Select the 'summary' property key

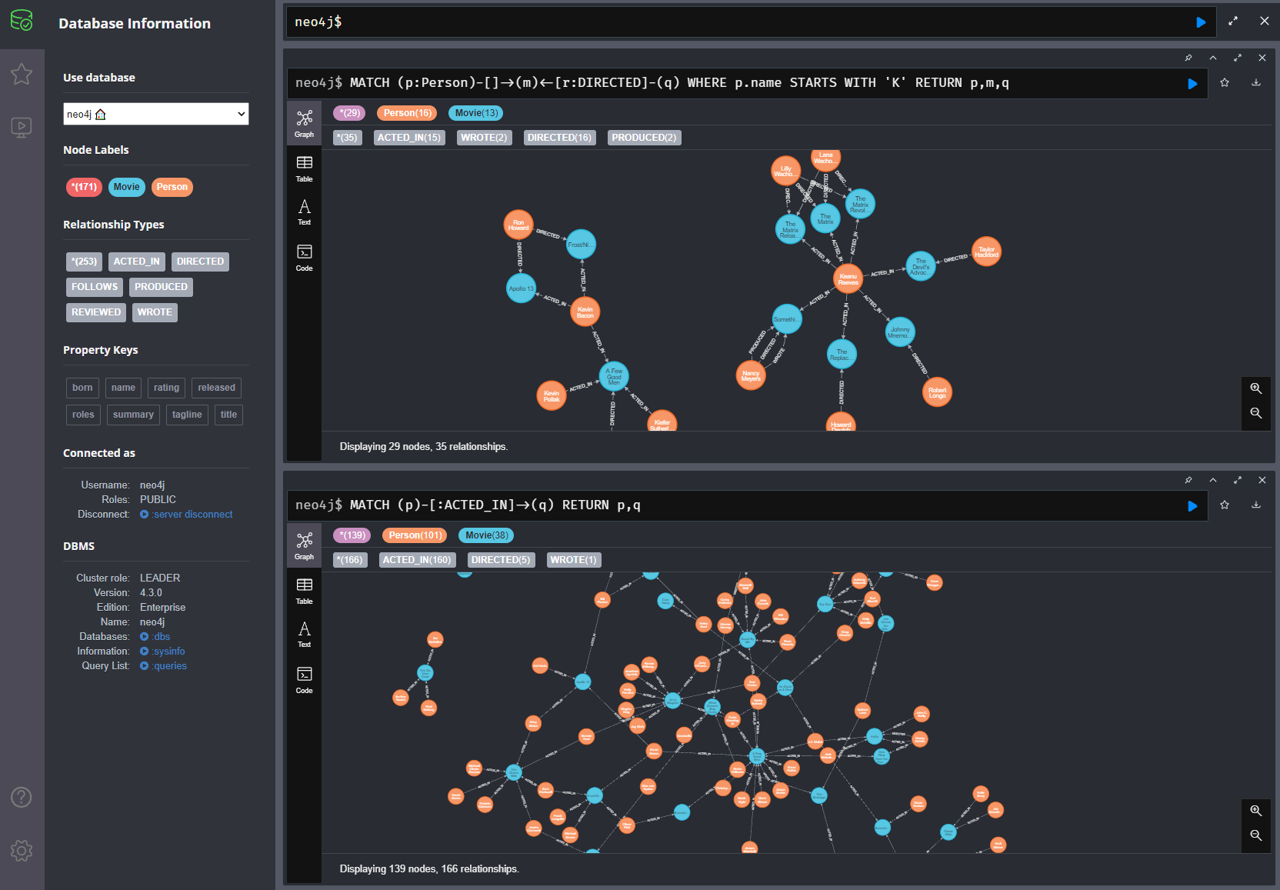click(x=133, y=415)
